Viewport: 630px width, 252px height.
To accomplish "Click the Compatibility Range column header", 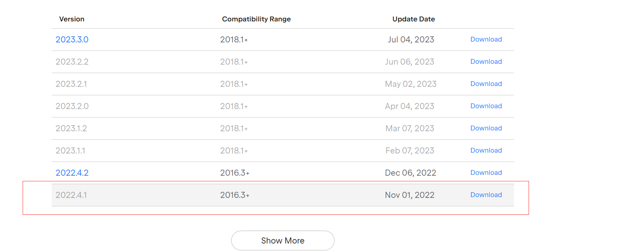I will pos(256,19).
